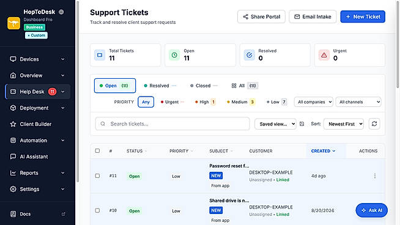Click the Urgent warning triangle icon

[x=324, y=55]
